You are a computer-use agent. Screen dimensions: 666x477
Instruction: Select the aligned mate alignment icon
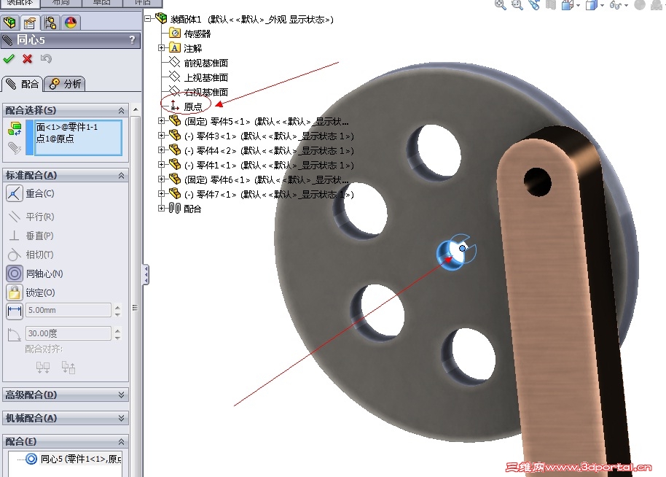[43, 368]
